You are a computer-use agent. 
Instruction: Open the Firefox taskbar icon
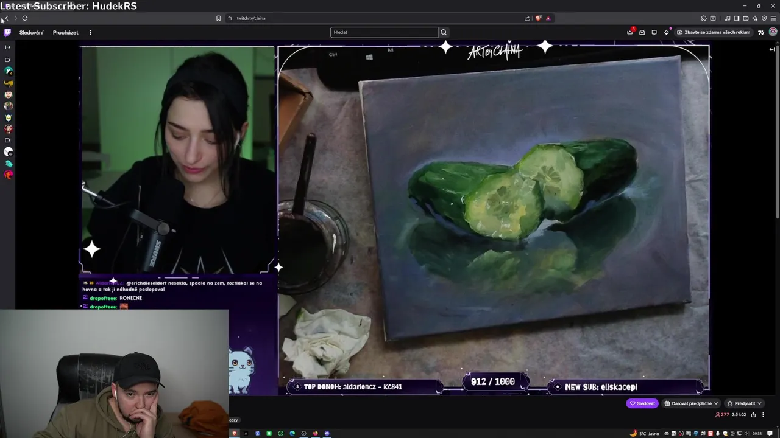(x=315, y=433)
